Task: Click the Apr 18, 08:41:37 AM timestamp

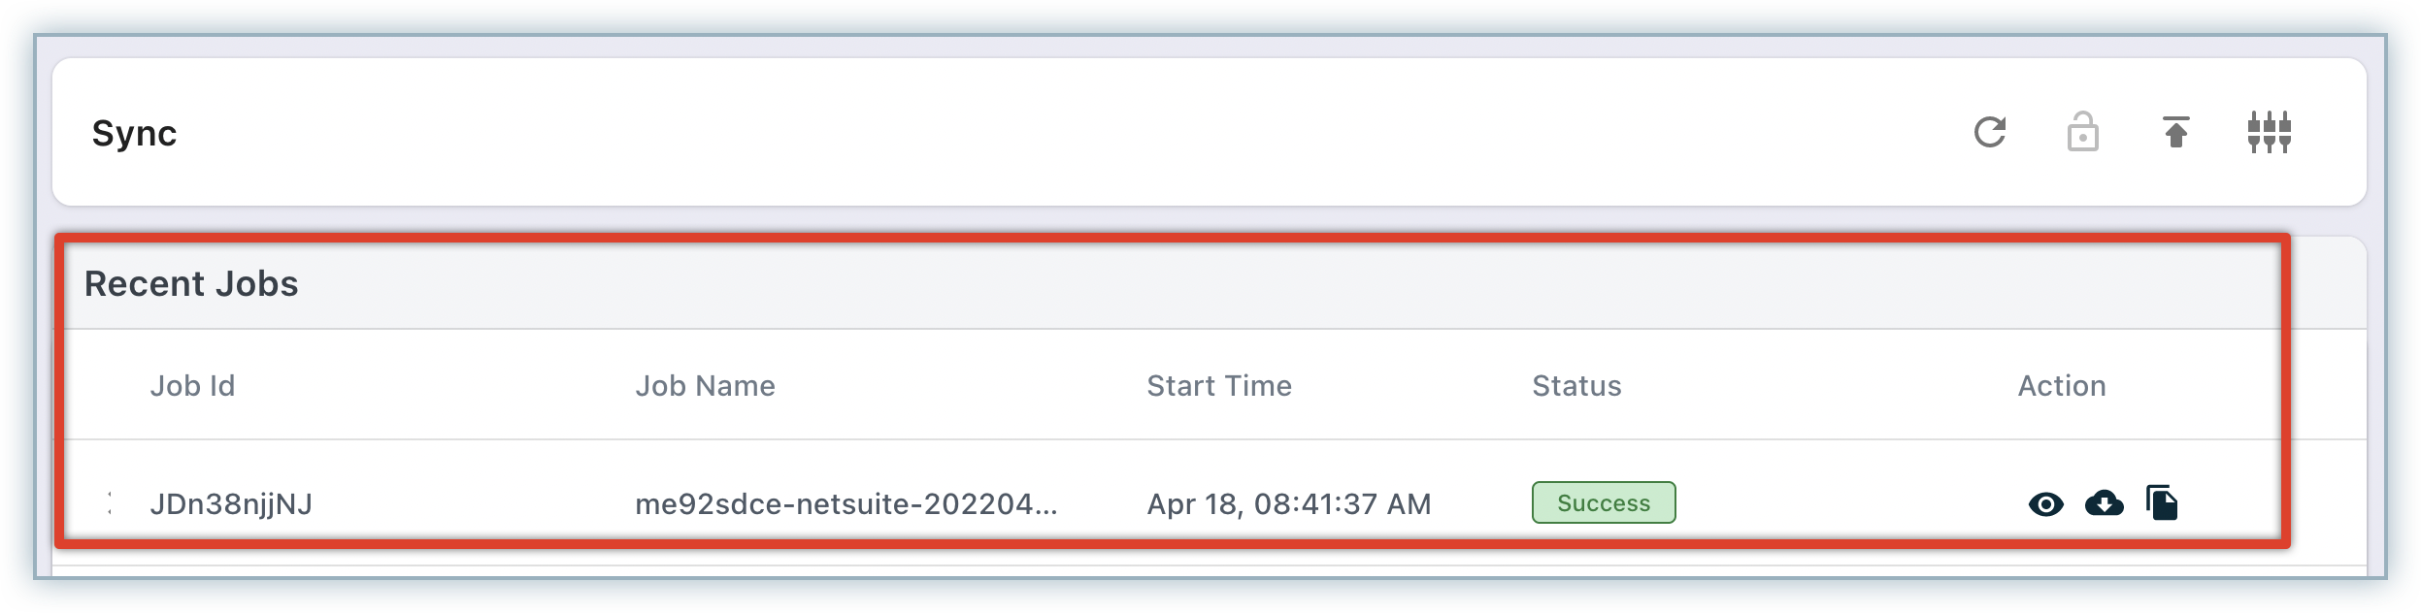Action: (1288, 504)
